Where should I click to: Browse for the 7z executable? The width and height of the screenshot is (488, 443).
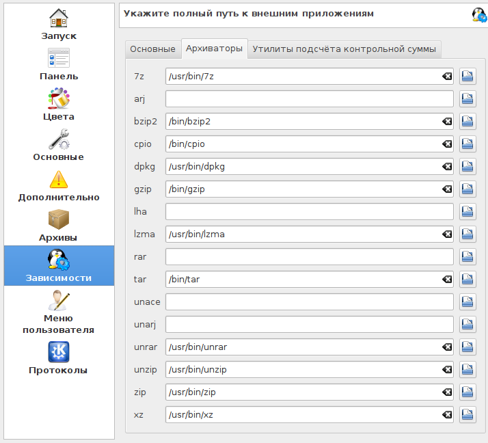[x=467, y=77]
